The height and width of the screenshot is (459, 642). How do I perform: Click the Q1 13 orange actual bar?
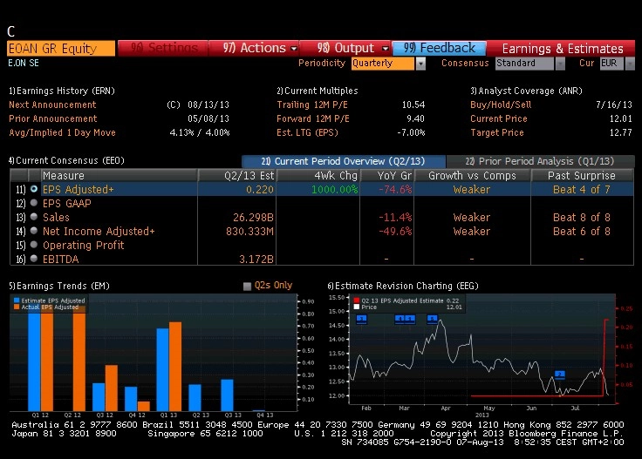175,367
